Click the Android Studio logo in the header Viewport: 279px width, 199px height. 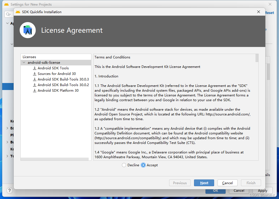coord(28,30)
